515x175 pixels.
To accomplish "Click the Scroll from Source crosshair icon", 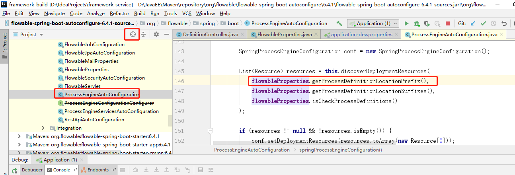I will (x=133, y=35).
